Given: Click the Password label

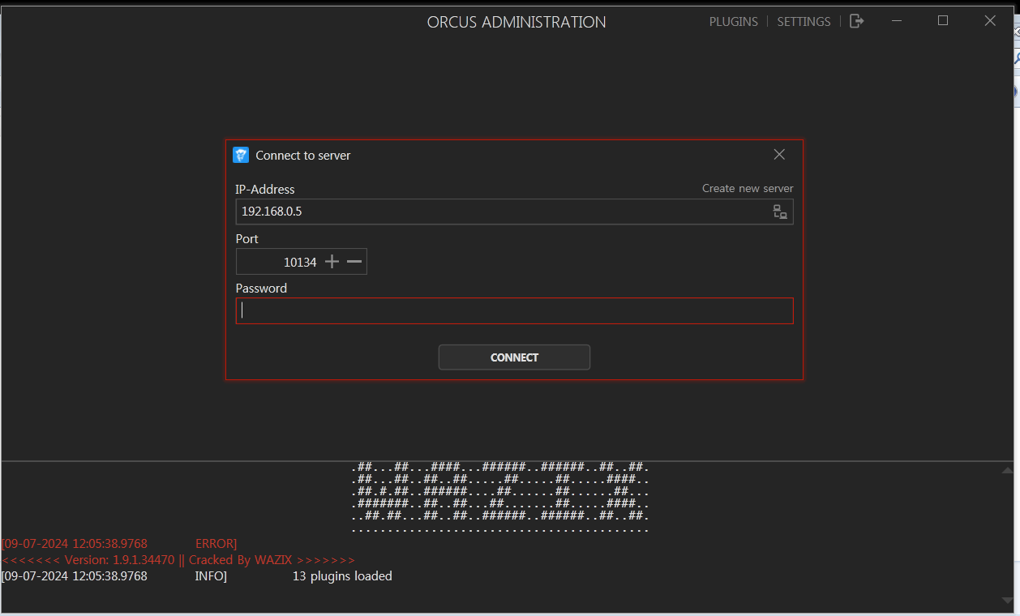Looking at the screenshot, I should [x=261, y=288].
